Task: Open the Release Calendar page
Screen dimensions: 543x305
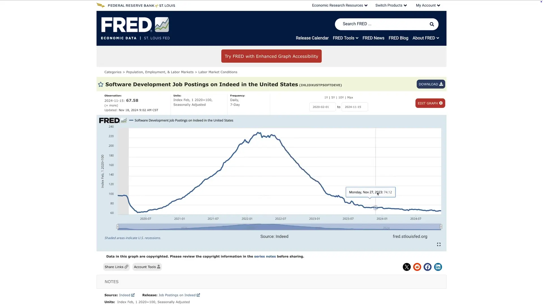Action: click(312, 38)
